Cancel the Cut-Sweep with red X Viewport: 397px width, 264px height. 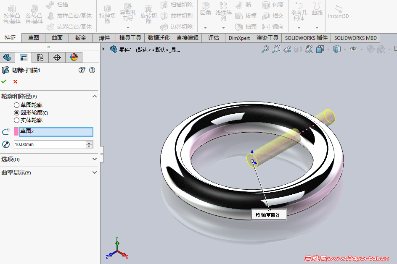(16, 81)
